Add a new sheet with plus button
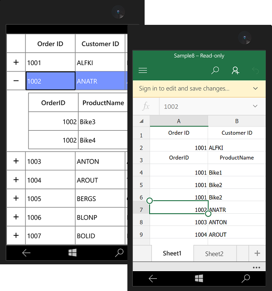The width and height of the screenshot is (272, 291). click(x=257, y=253)
